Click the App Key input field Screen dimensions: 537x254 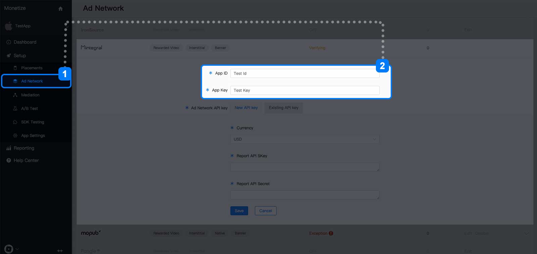coord(305,90)
